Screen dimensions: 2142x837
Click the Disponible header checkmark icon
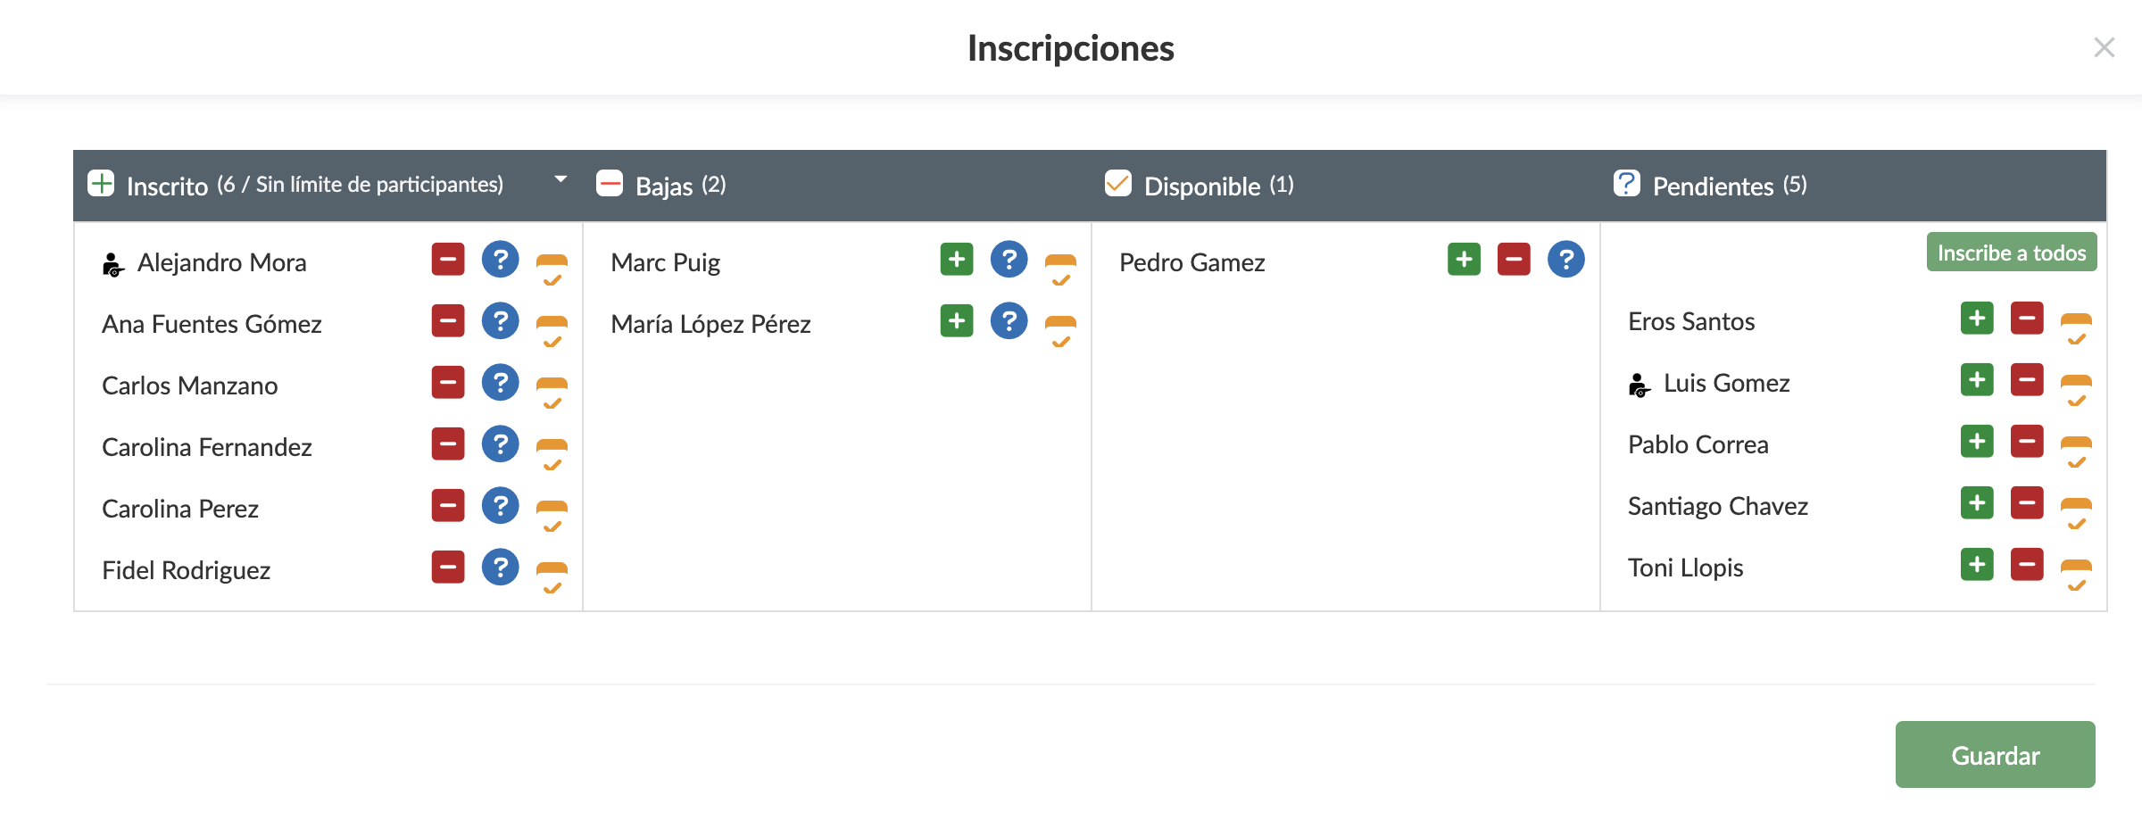(1117, 184)
